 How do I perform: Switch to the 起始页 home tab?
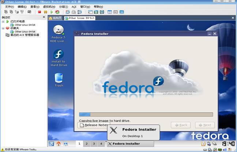coord(55,18)
